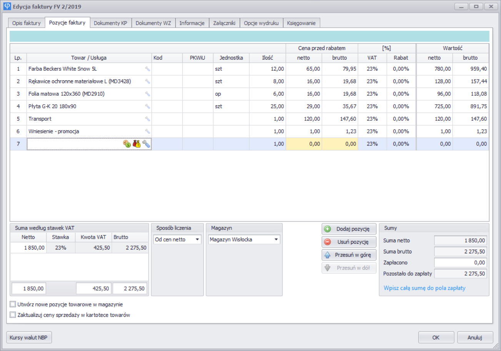Maximize the Edycja faktury window
Screen dimensions: 501x351
coord(476,7)
